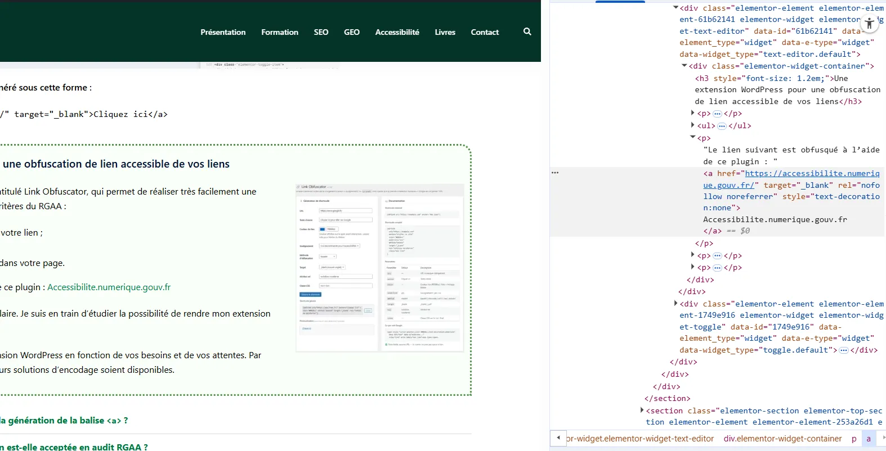Collapse the elementor-widget-container div node
Screen dimensions: 886x451
click(684, 66)
